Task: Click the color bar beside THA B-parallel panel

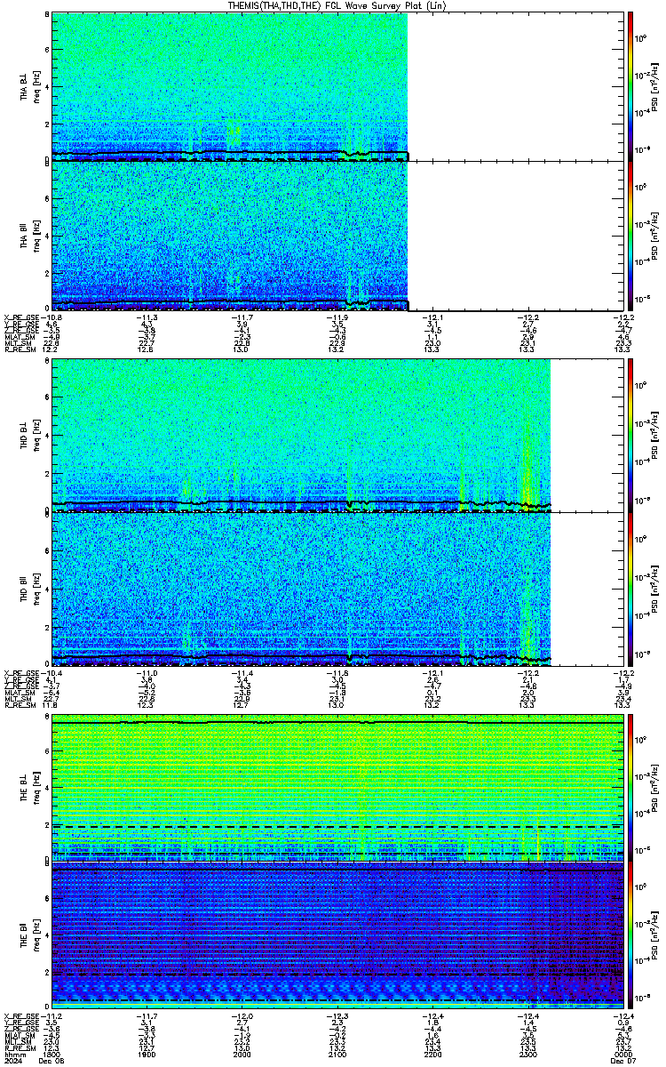Action: tap(631, 236)
